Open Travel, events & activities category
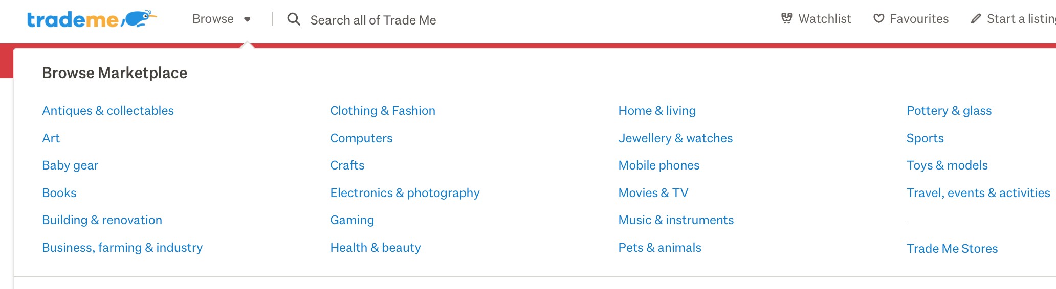 [978, 193]
